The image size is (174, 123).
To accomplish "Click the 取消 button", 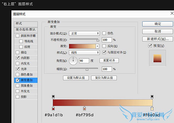I will 158,32.
